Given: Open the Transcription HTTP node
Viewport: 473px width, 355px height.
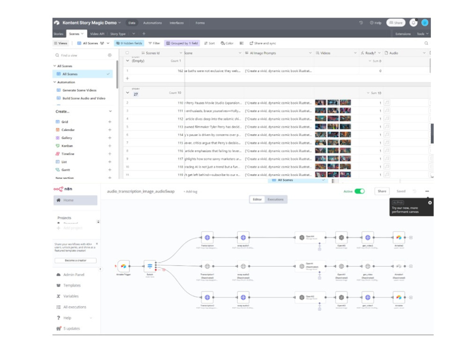Looking at the screenshot, I should (x=207, y=238).
